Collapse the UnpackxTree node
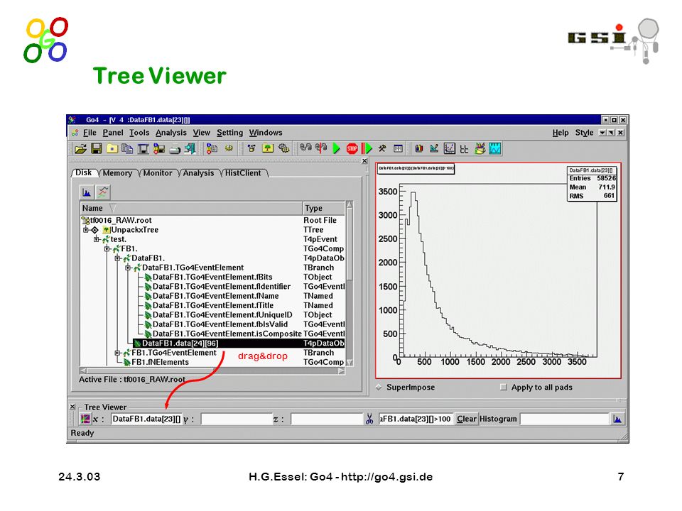Viewport: 682px width, 511px height. (86, 230)
